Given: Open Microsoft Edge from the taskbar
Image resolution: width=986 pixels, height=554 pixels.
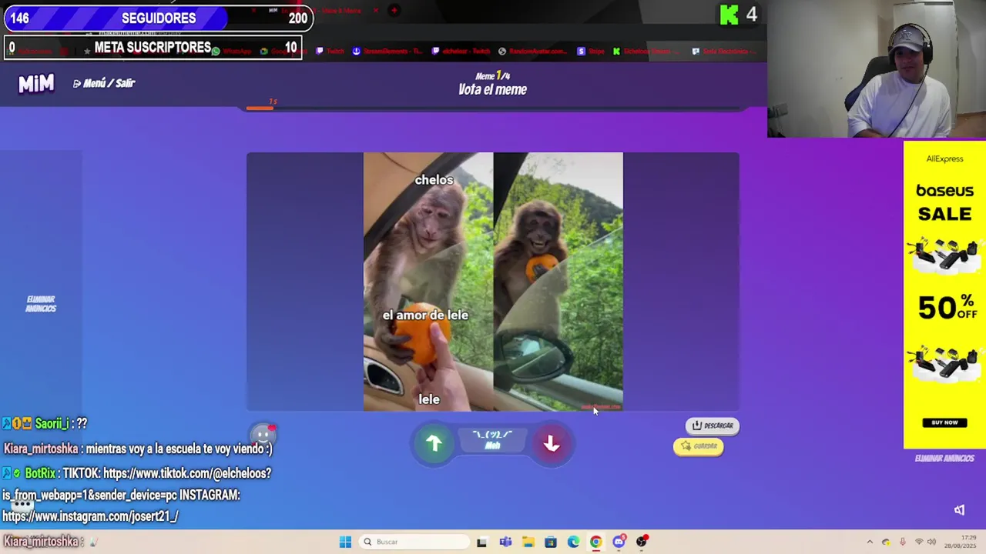Looking at the screenshot, I should pos(573,542).
